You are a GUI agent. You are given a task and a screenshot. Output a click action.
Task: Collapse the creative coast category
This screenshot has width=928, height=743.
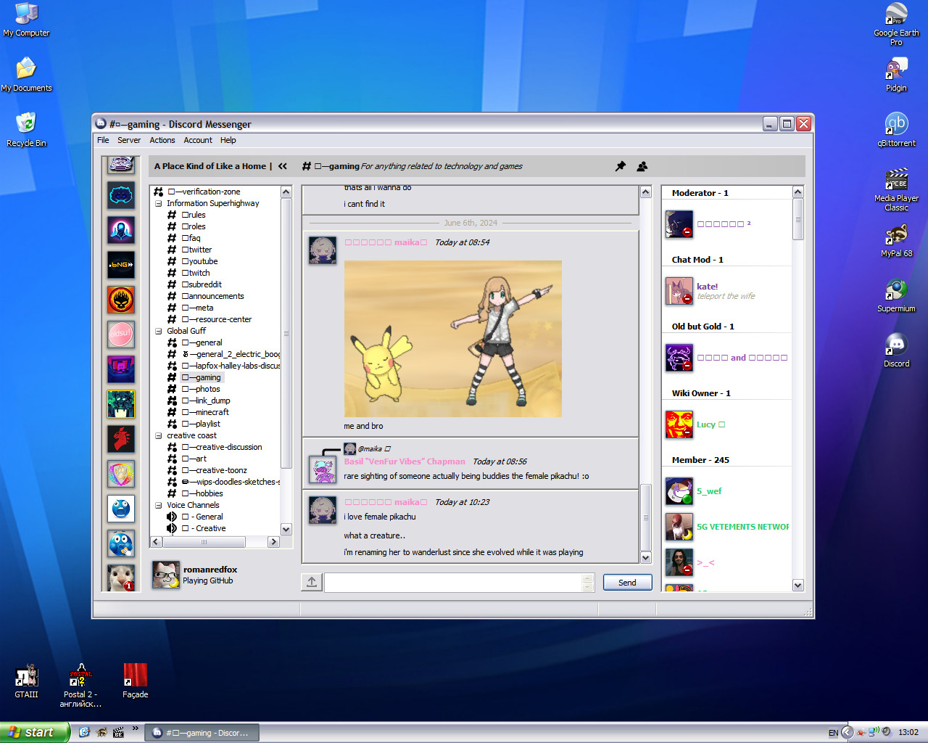[x=158, y=436]
